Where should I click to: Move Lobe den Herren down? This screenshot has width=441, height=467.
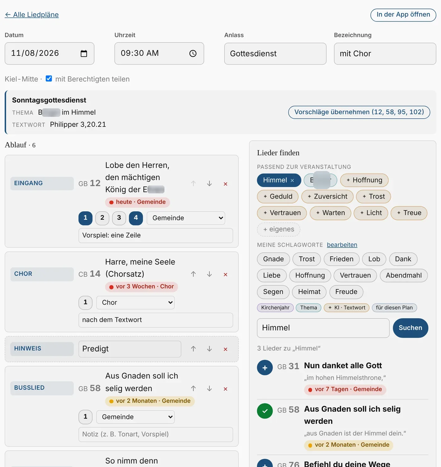click(209, 184)
